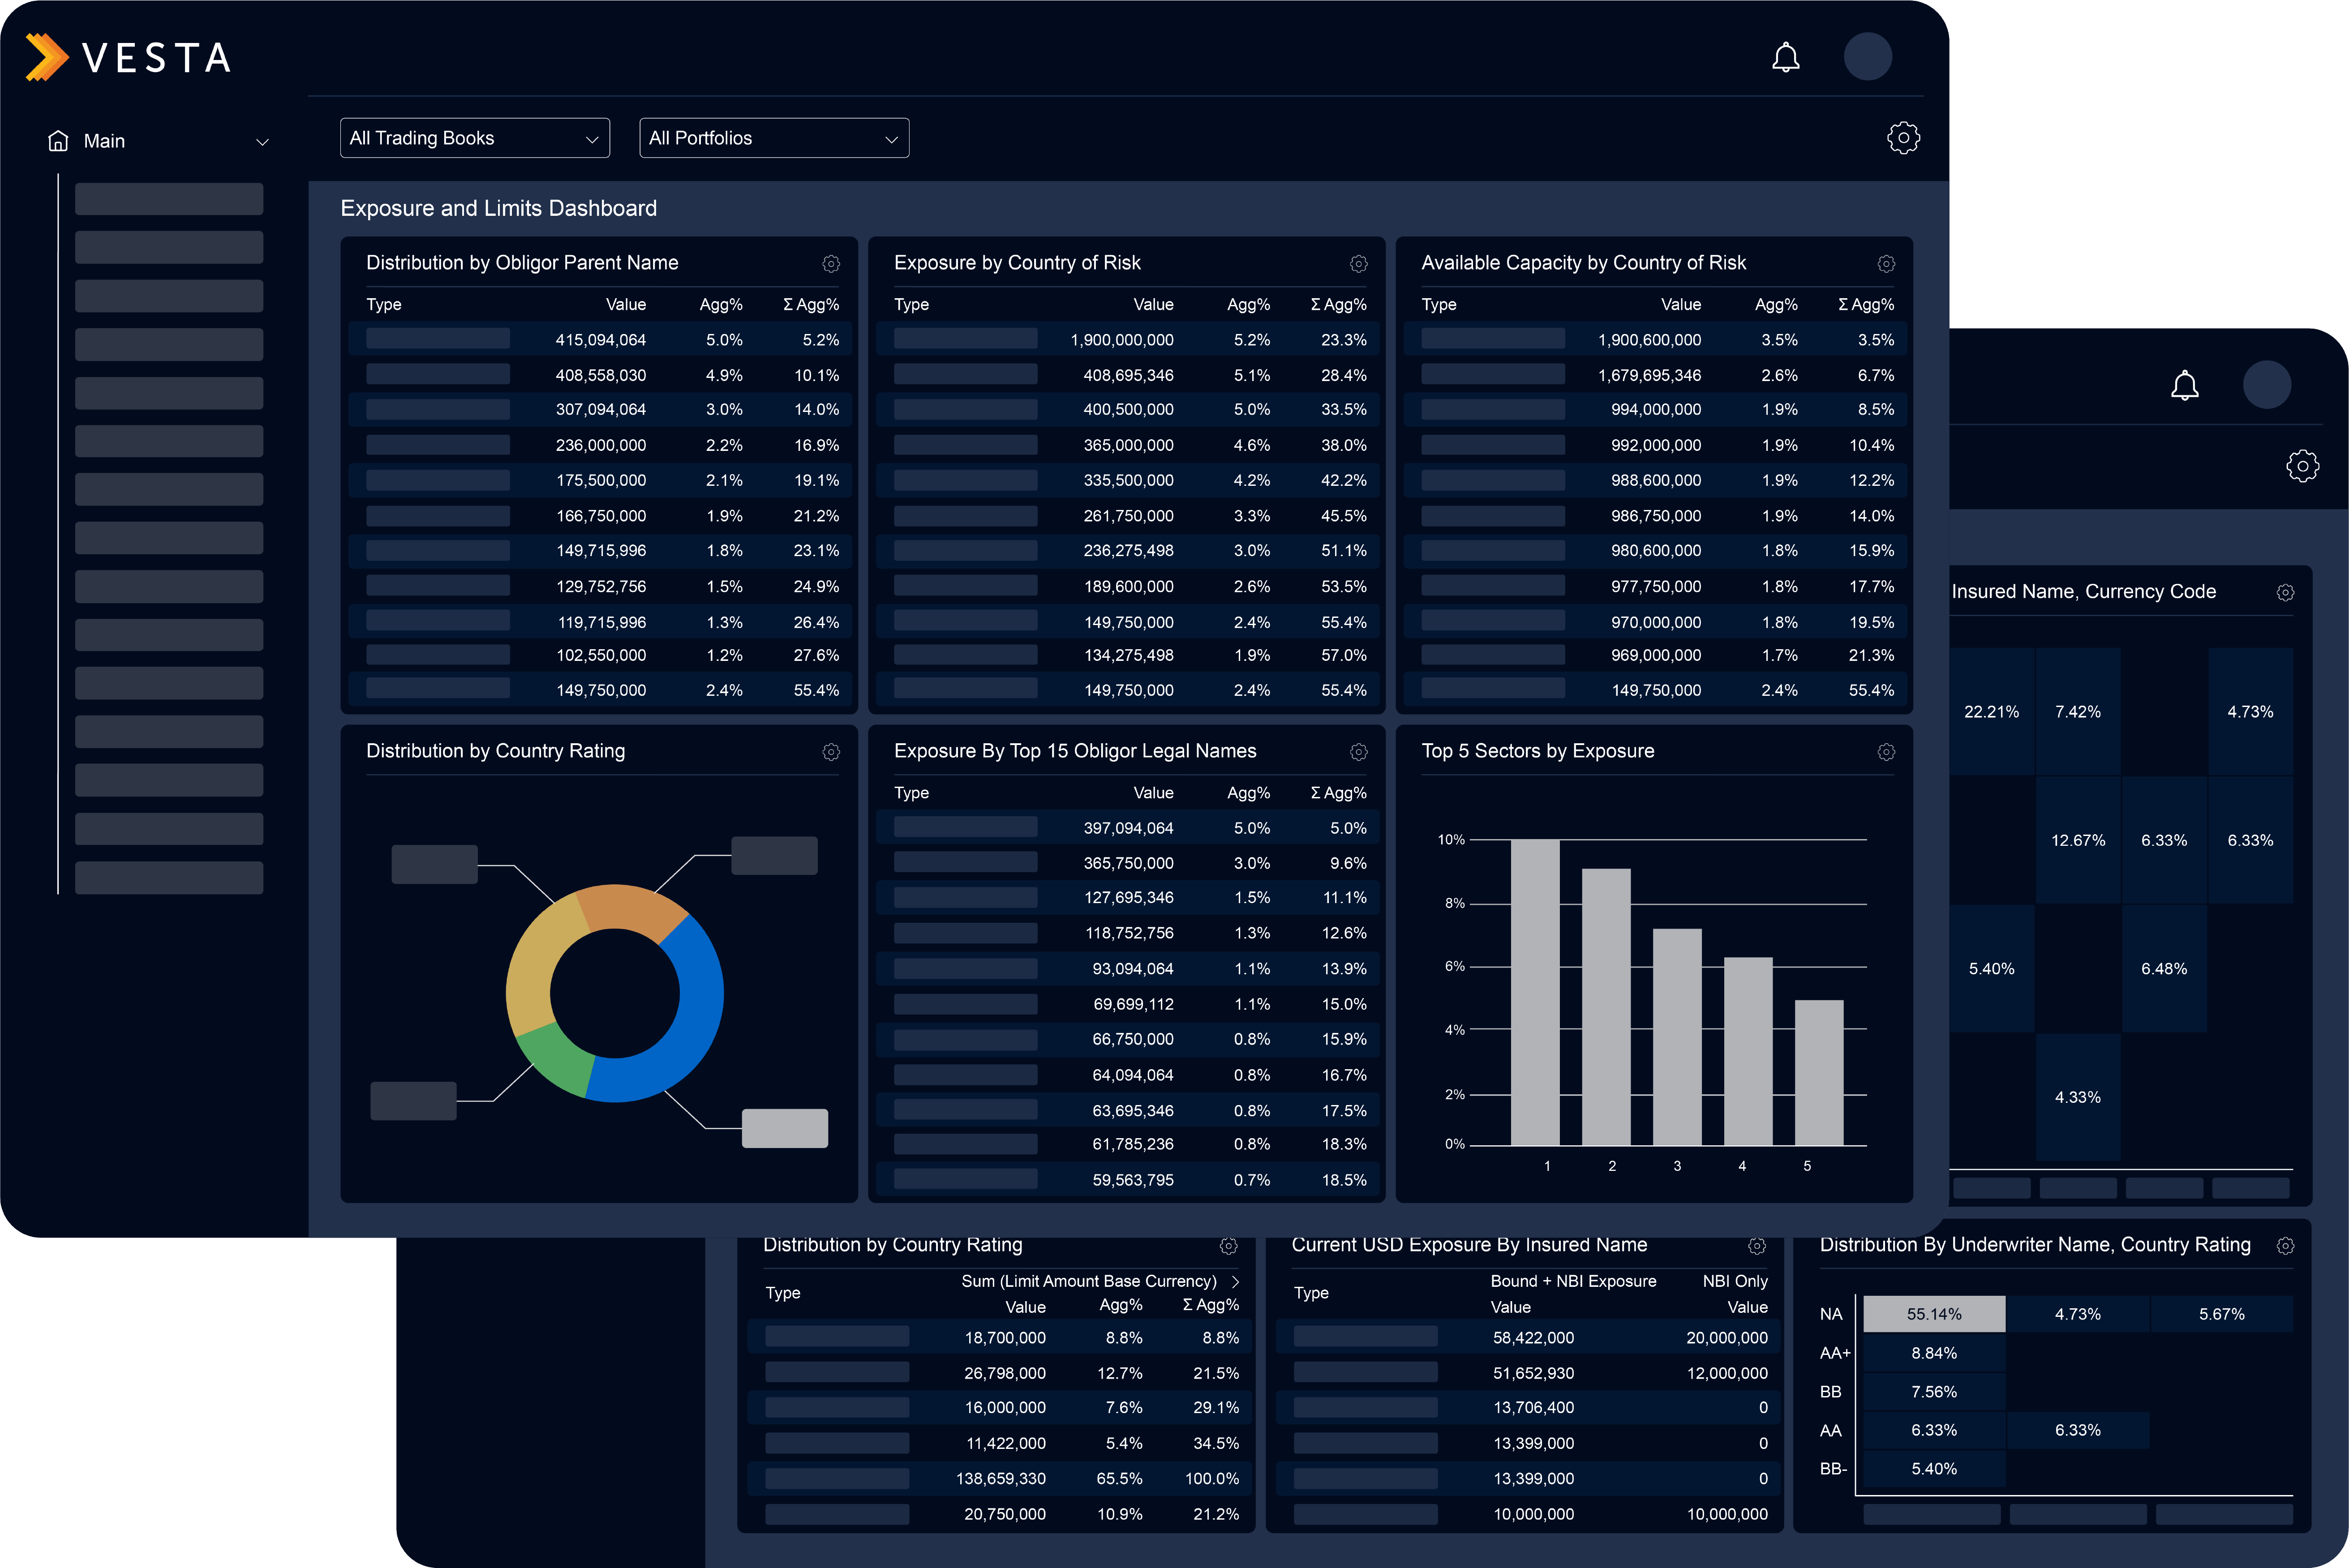
Task: Click the 12.67% heatmap cell
Action: tap(2078, 840)
